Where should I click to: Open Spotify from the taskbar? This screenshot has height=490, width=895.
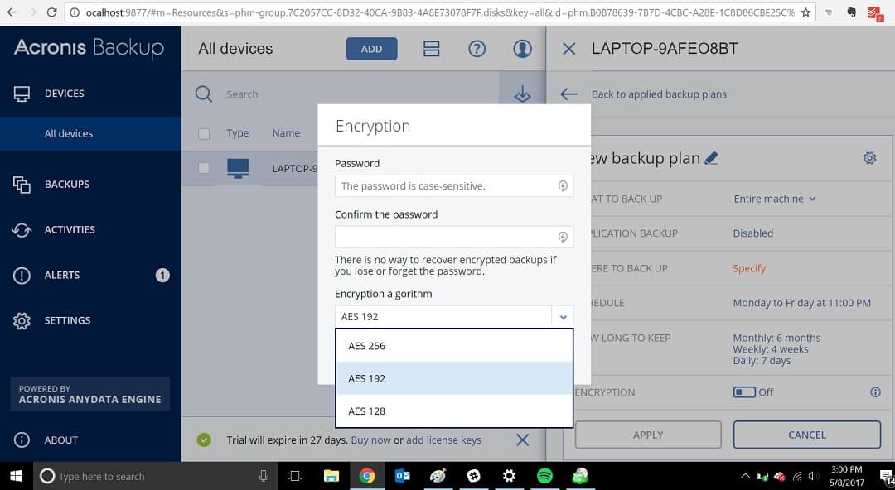[544, 476]
